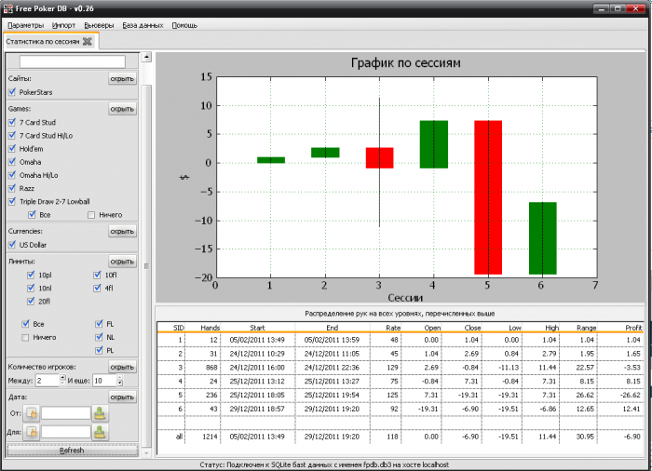
Task: Toggle the 4fl limit checkbox
Action: click(97, 288)
